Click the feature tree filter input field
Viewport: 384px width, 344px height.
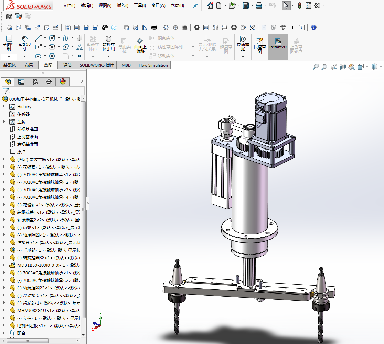pos(46,91)
